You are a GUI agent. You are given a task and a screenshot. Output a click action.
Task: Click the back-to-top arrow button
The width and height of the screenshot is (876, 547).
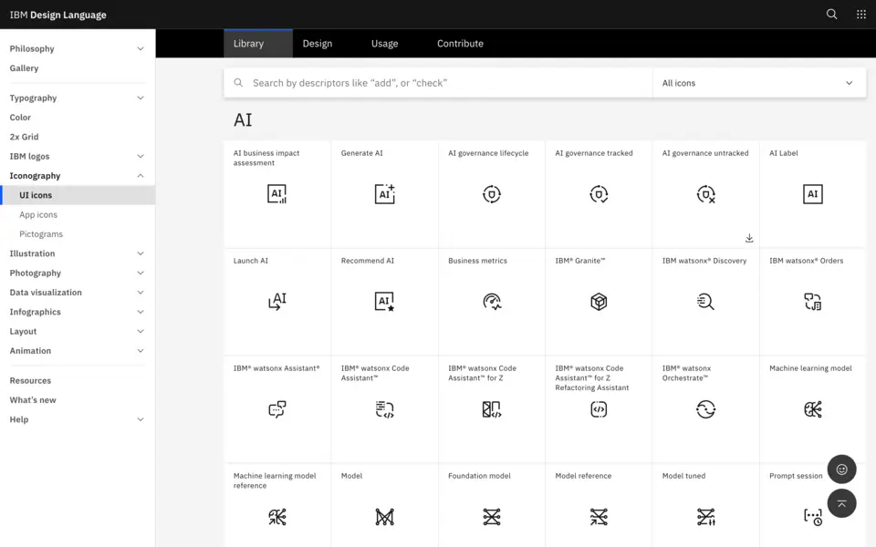(x=841, y=503)
